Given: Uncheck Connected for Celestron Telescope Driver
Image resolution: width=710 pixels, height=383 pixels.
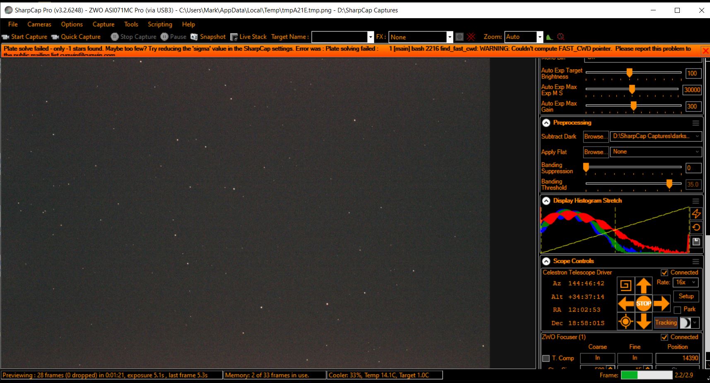Looking at the screenshot, I should [664, 273].
